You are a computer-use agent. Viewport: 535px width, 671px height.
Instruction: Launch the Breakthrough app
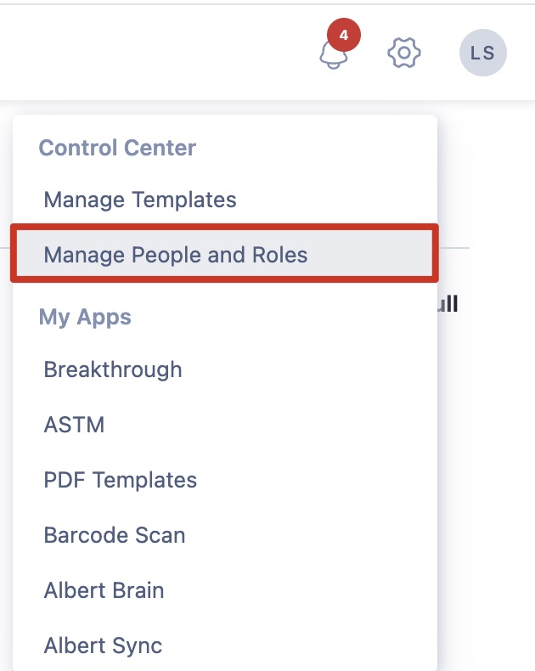(x=113, y=369)
